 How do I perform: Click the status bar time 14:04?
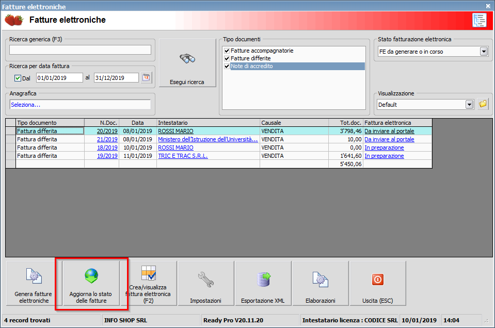pos(452,320)
